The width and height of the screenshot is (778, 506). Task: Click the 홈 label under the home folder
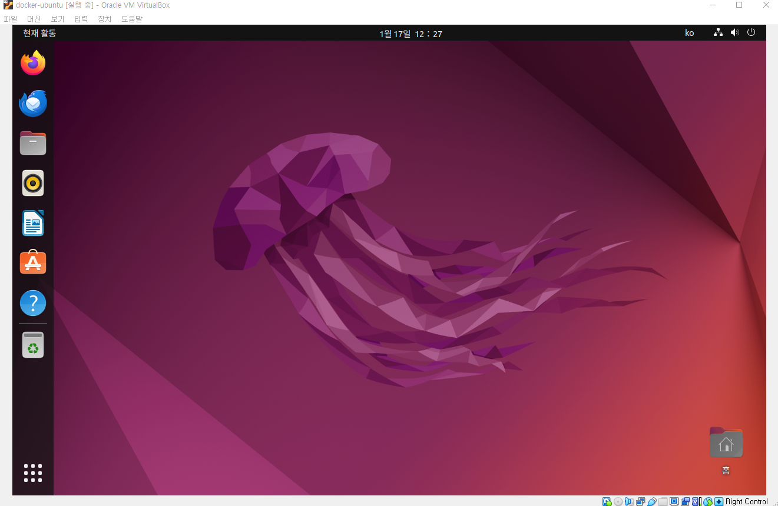click(x=726, y=470)
